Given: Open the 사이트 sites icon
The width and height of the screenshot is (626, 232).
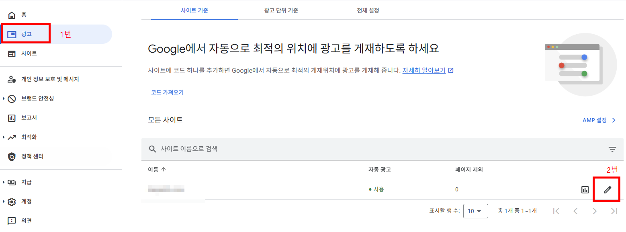Looking at the screenshot, I should coord(12,53).
